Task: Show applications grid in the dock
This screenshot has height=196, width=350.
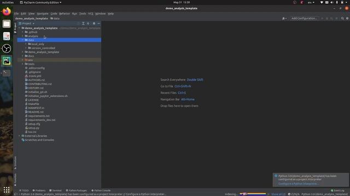Action: [x=7, y=190]
